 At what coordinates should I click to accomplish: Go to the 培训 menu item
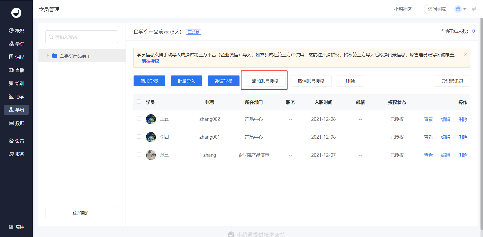pos(16,83)
